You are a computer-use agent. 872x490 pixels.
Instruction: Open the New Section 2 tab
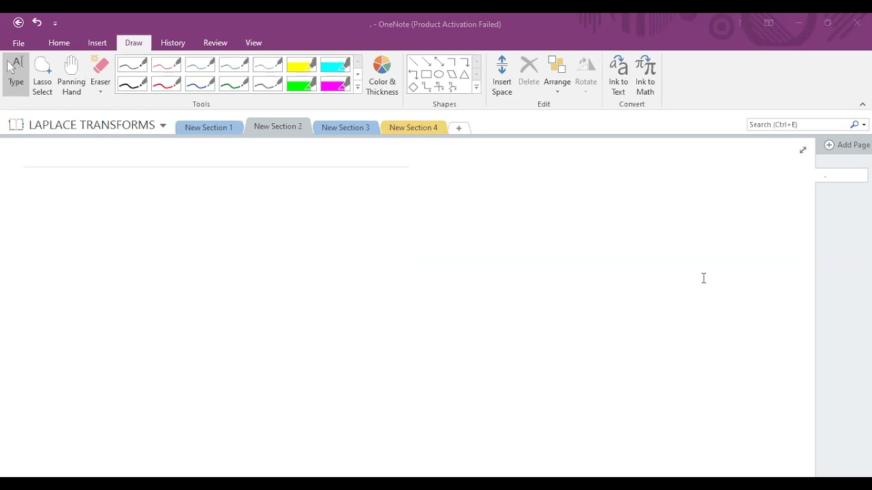[x=278, y=127]
